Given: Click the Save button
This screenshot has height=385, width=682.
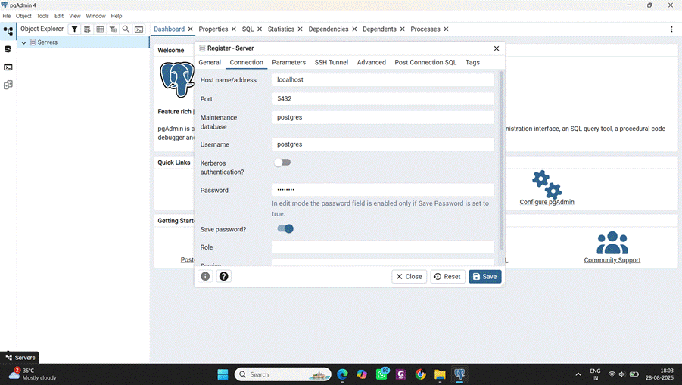Looking at the screenshot, I should coord(485,276).
